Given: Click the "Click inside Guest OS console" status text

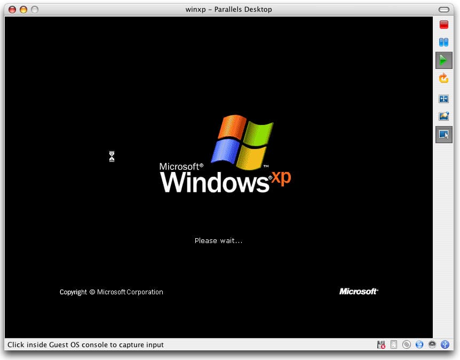Looking at the screenshot, I should point(85,345).
